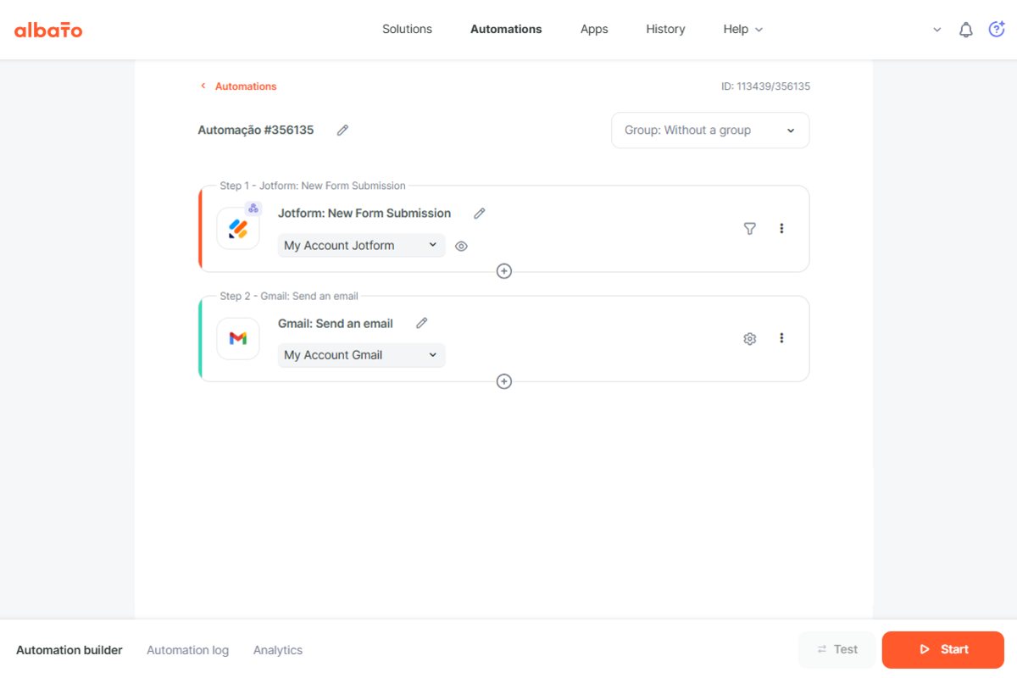Rename the Jotform step via pencil icon
1017x678 pixels.
coord(480,214)
